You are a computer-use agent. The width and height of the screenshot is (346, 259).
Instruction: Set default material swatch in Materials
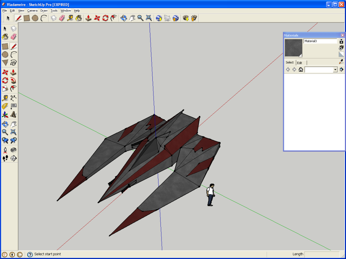(341, 54)
